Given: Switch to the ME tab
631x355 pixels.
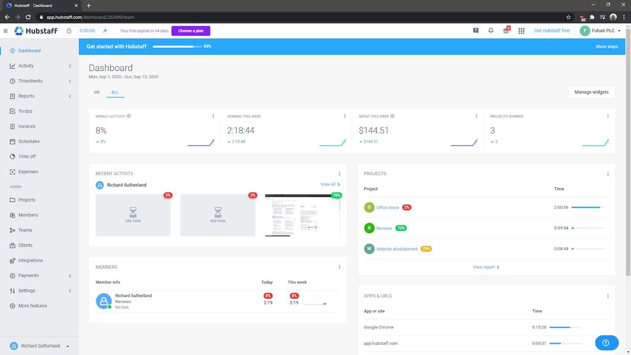Looking at the screenshot, I should (97, 92).
